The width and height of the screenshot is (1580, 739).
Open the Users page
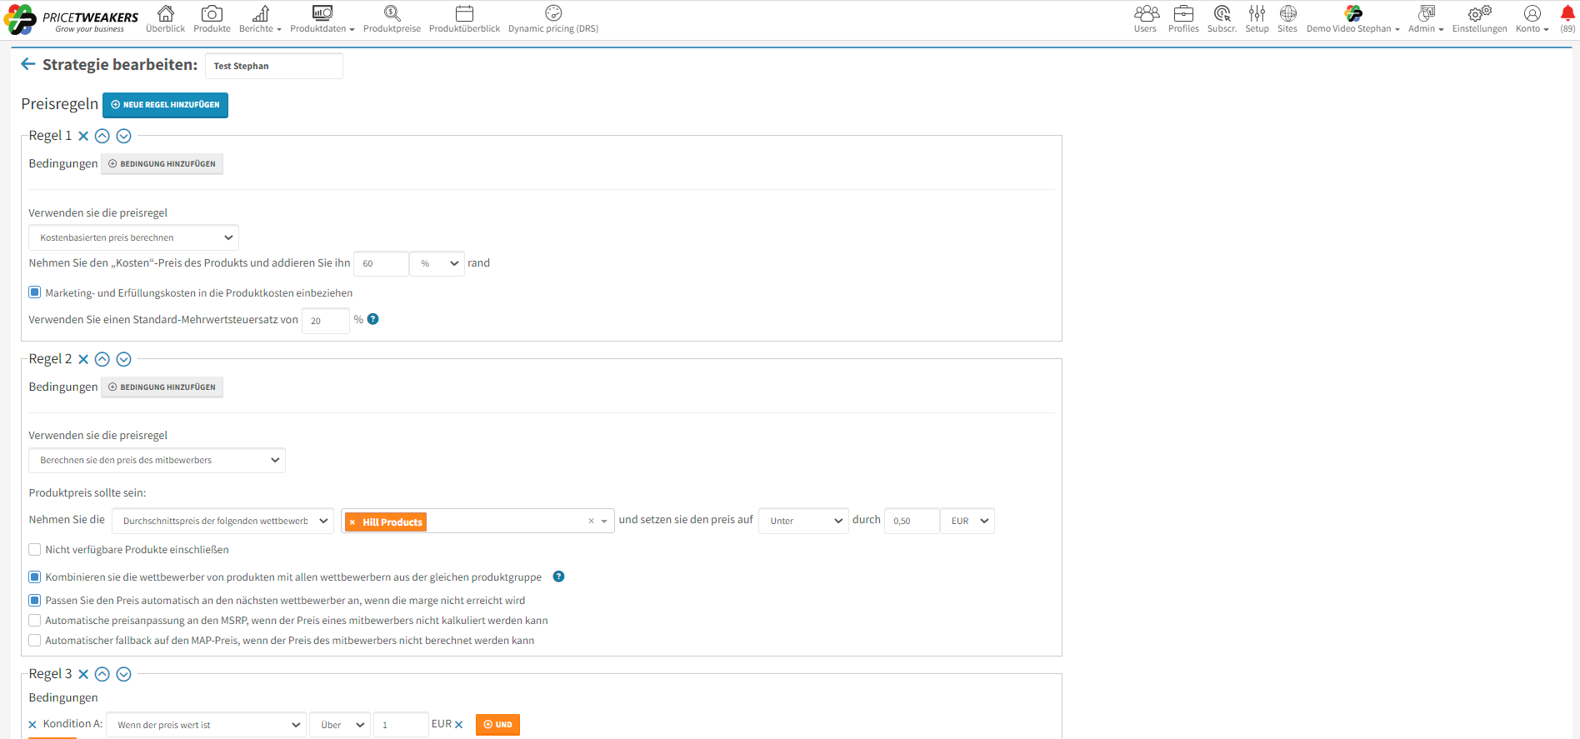pos(1146,19)
